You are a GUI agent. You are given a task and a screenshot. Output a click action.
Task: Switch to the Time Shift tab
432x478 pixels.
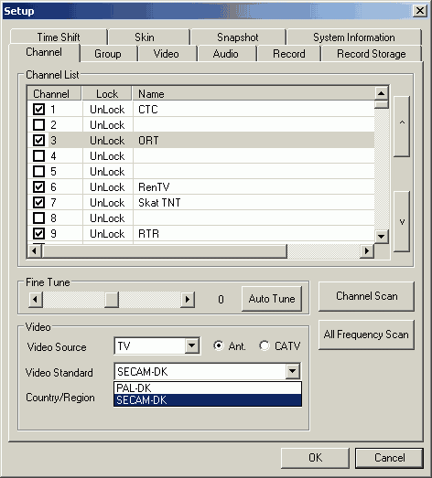click(59, 37)
